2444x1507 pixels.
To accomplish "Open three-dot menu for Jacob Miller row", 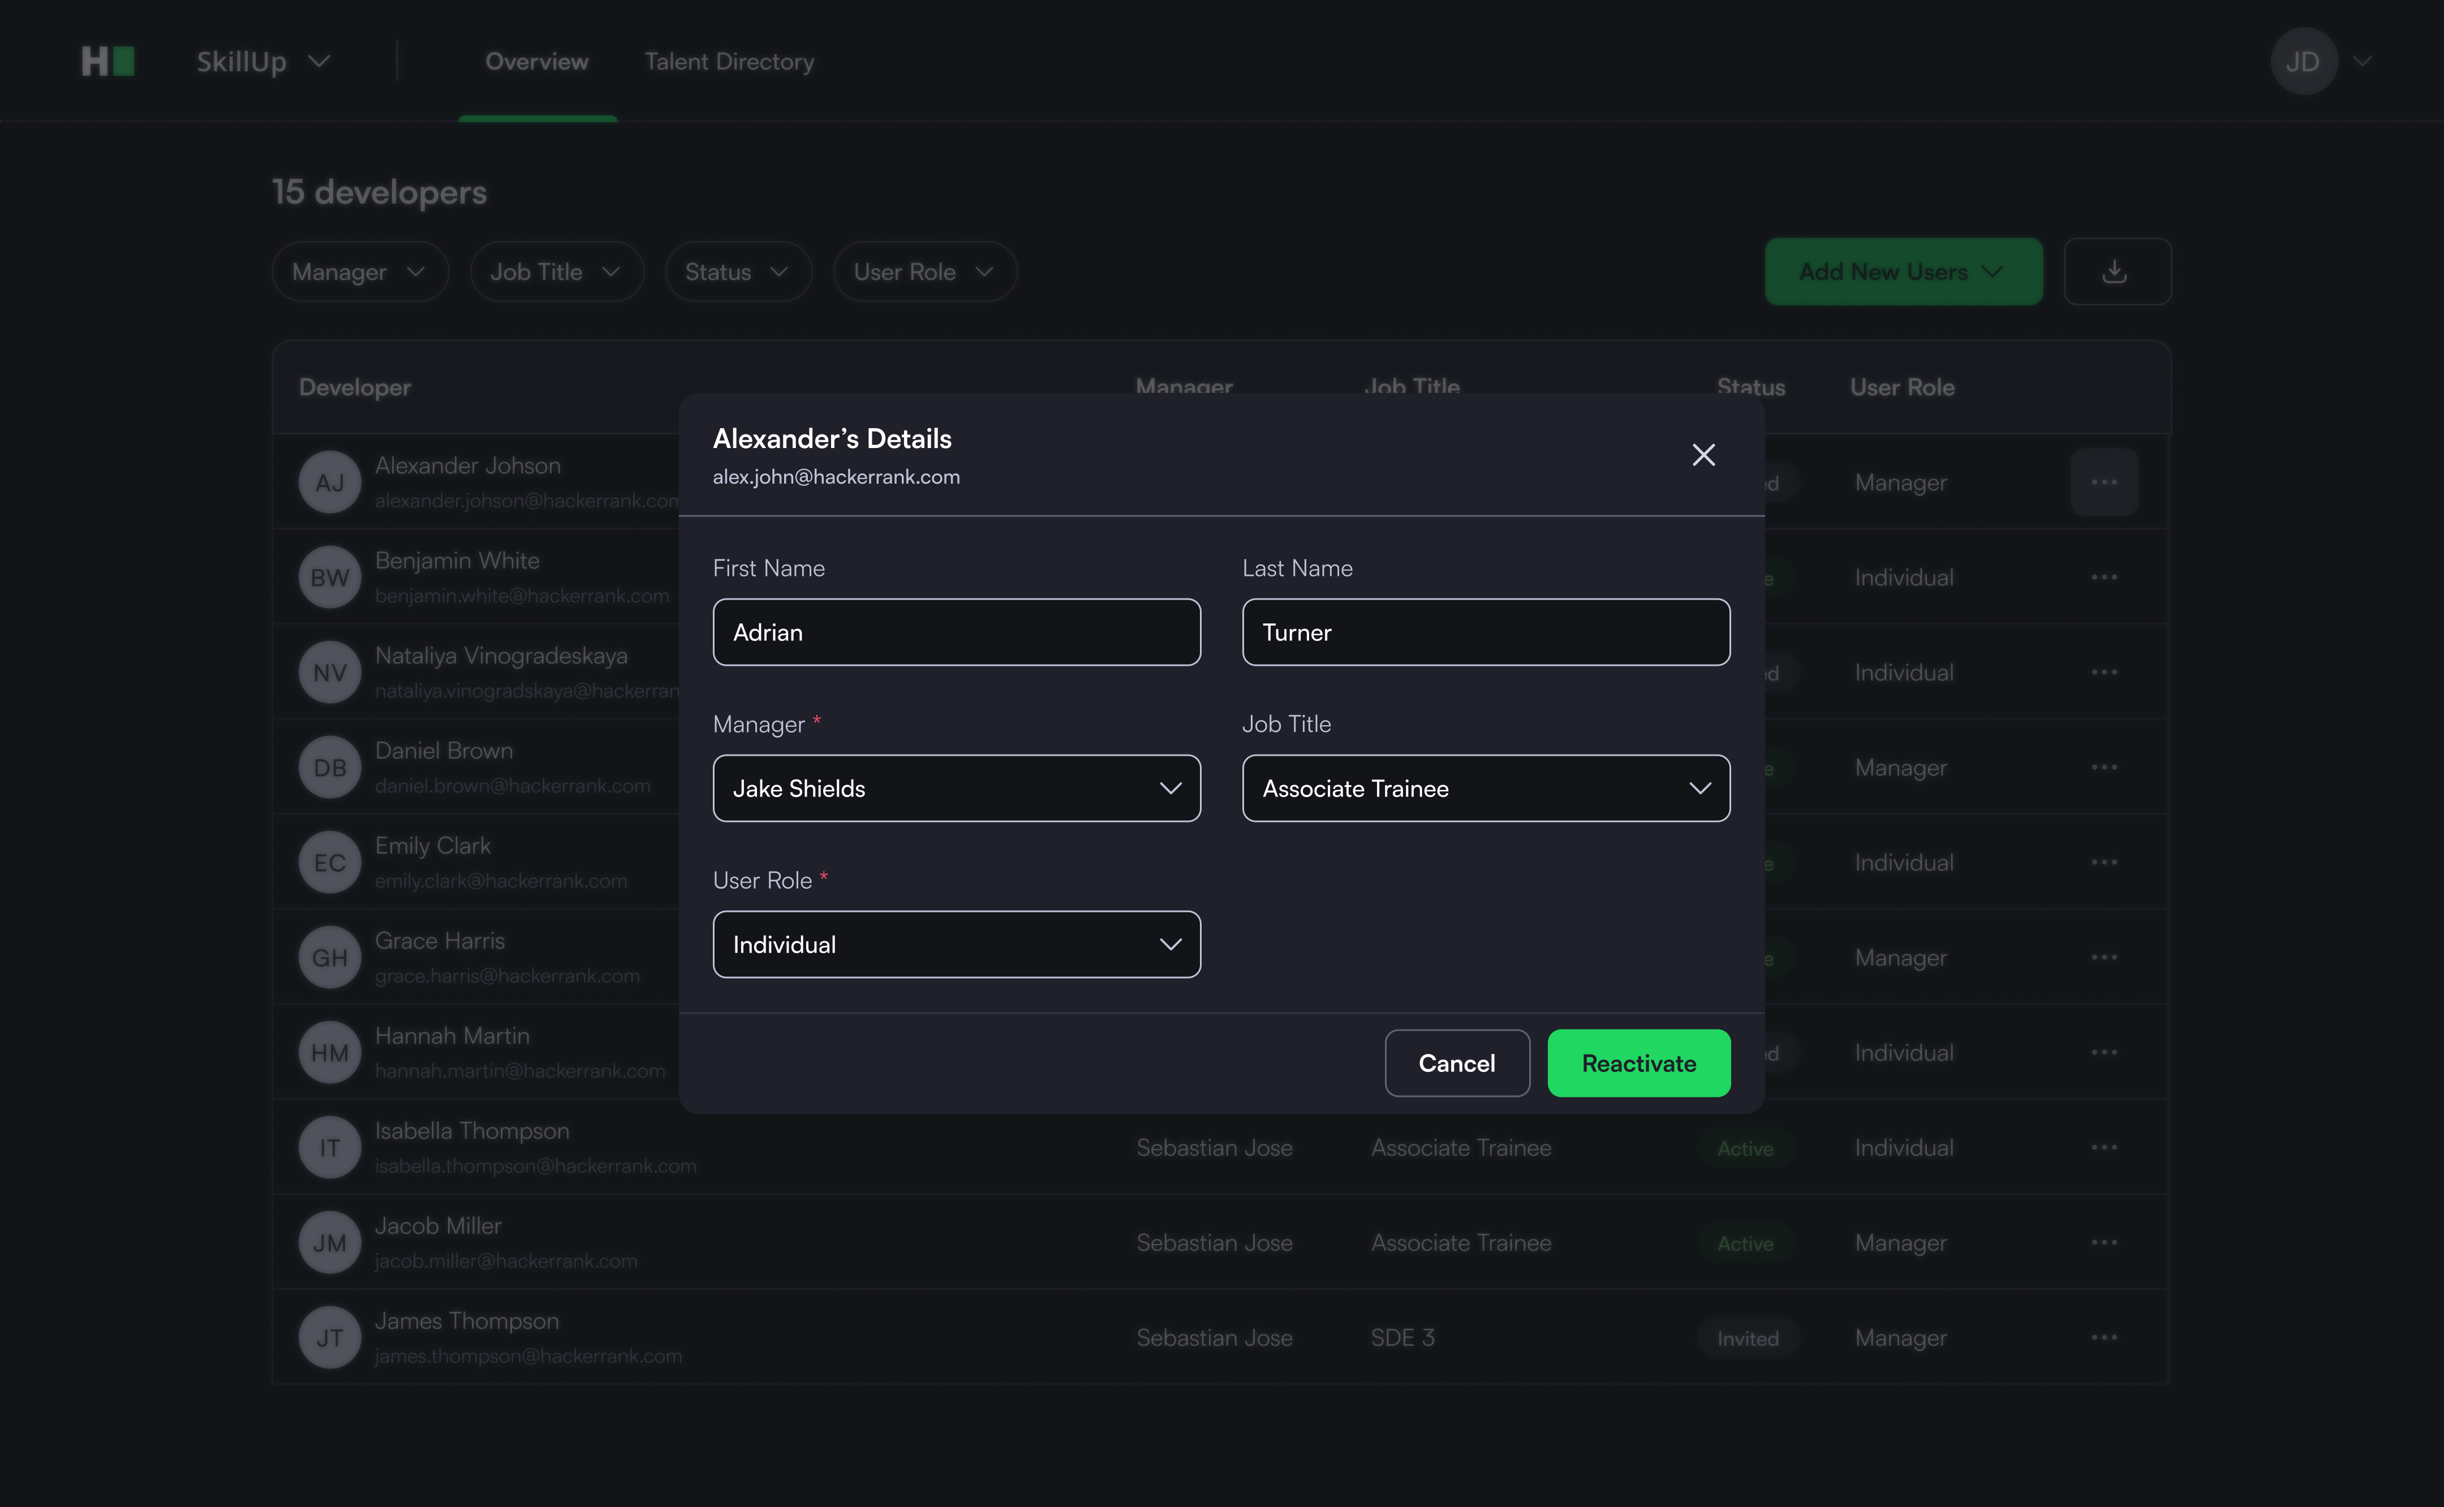I will pyautogui.click(x=2103, y=1243).
